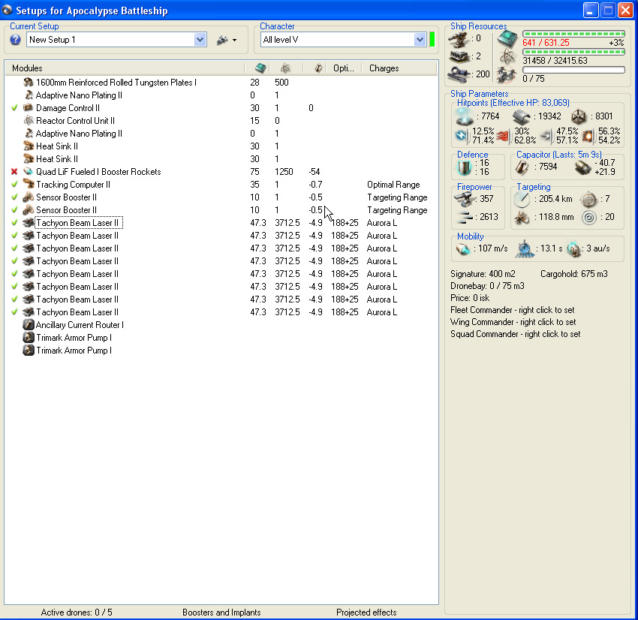Open Fleet Commander setting text

point(512,310)
